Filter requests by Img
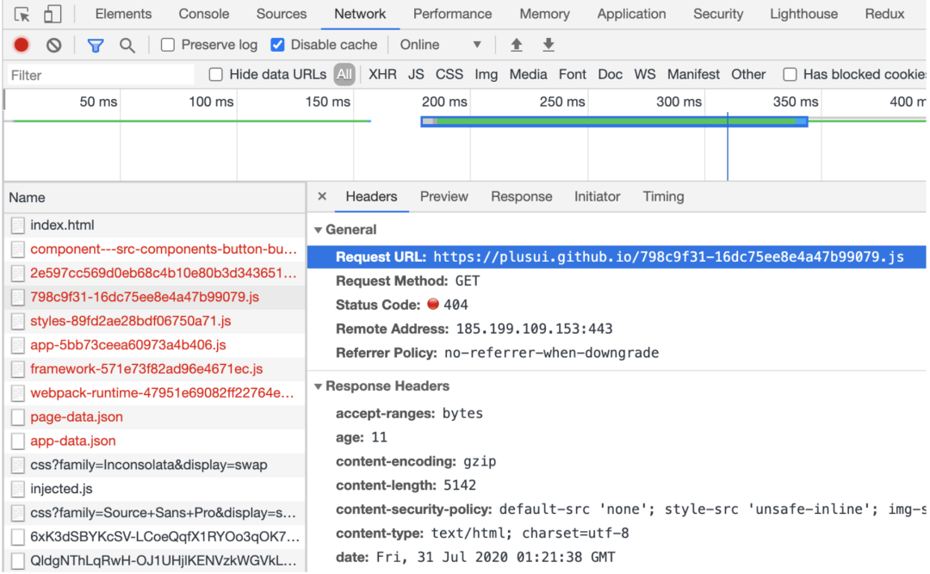930x574 pixels. [486, 75]
